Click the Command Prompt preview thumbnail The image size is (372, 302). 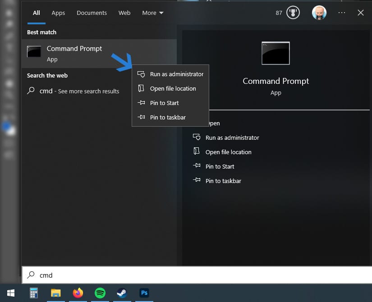click(x=276, y=53)
